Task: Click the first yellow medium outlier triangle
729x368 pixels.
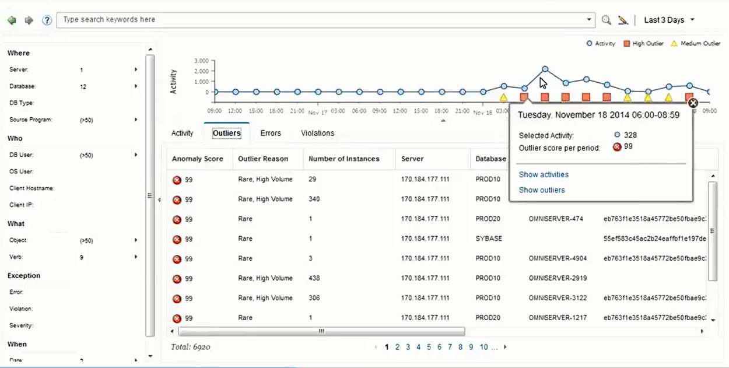Action: pyautogui.click(x=503, y=97)
